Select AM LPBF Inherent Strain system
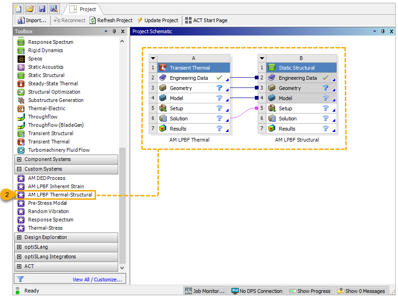The width and height of the screenshot is (398, 298). coord(51,187)
